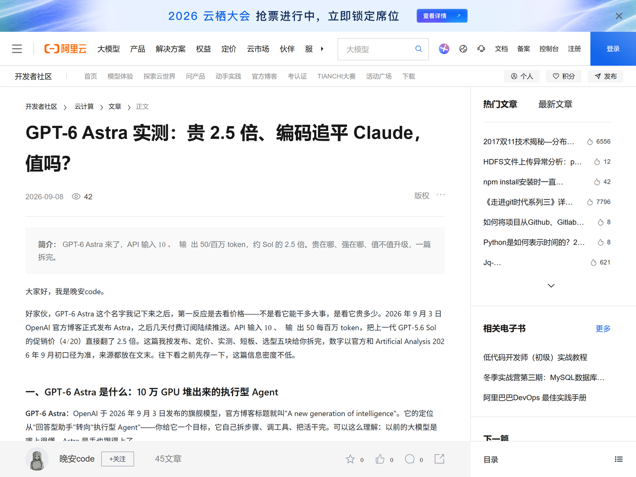Click the Aliyun logo

point(66,49)
